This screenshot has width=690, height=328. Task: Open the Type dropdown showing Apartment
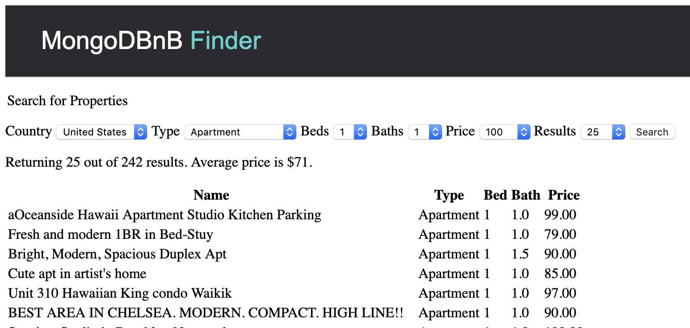pos(240,132)
